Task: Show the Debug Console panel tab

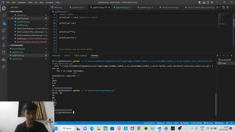Action: pos(80,55)
